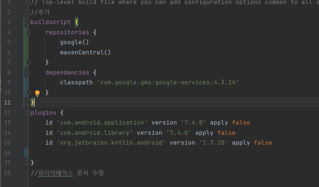The width and height of the screenshot is (319, 187).
Task: Click the repositories keyword
Action: point(67,32)
